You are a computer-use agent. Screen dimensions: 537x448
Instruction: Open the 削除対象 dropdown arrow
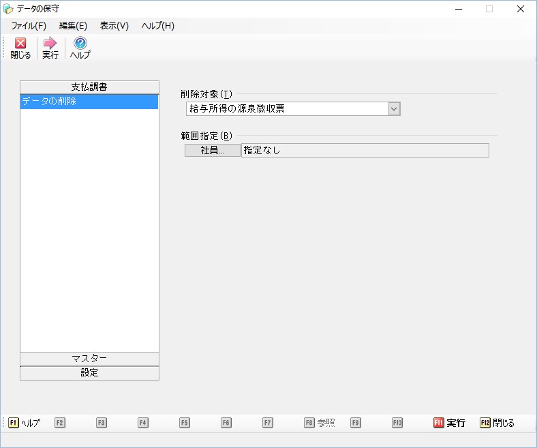pos(393,108)
